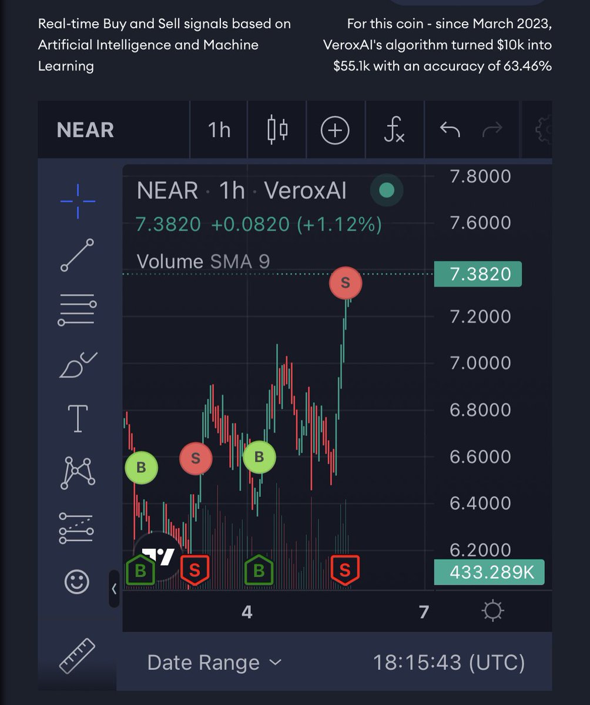Click the first bottom Buy house-shaped badge
590x705 pixels.
click(x=140, y=570)
